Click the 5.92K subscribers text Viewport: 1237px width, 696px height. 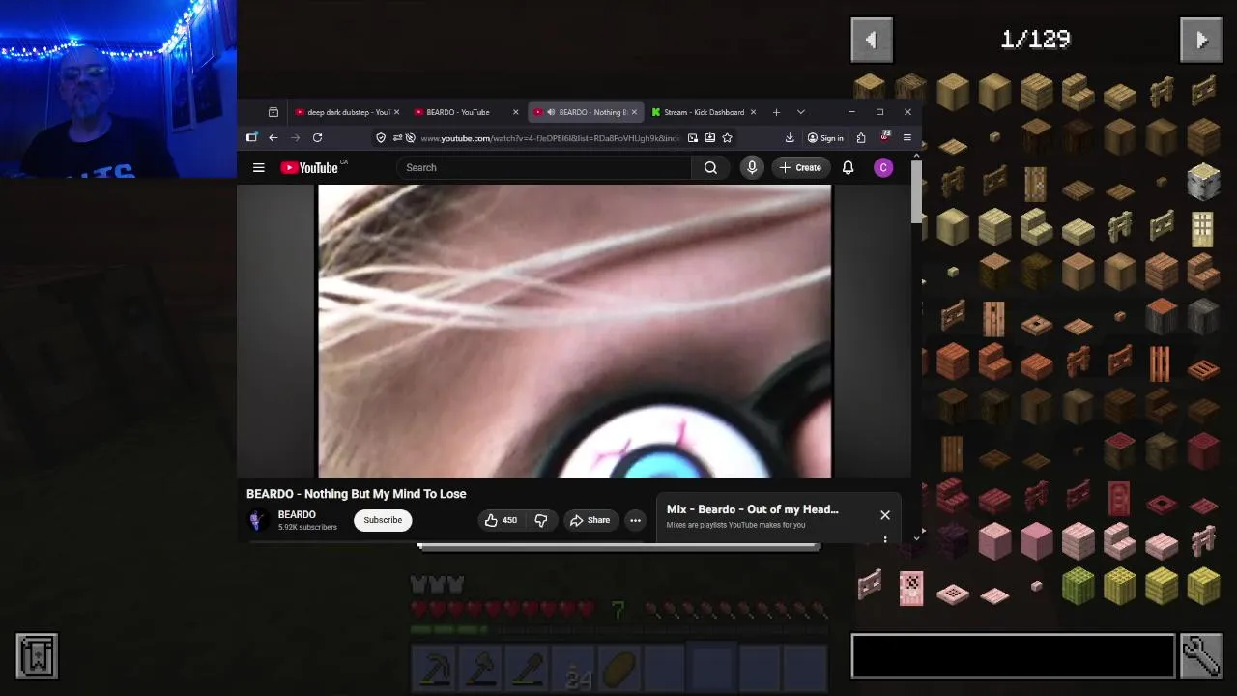point(307,527)
